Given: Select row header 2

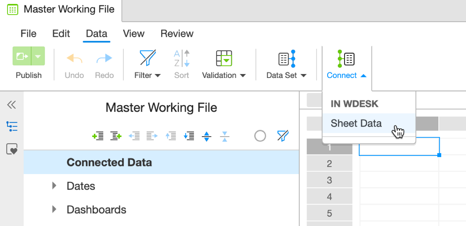Looking at the screenshot, I should click(x=329, y=164).
